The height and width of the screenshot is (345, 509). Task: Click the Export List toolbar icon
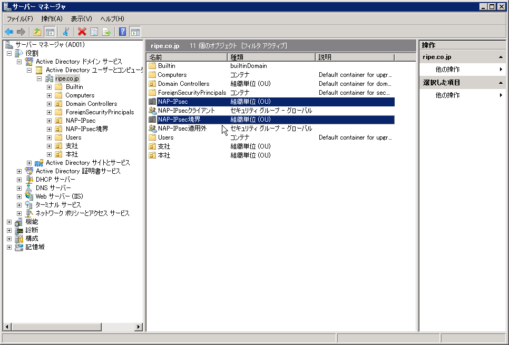pos(106,32)
